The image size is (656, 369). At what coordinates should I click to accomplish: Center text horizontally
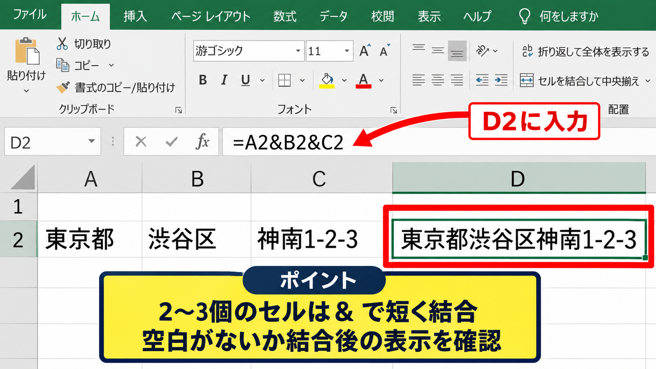(x=438, y=80)
